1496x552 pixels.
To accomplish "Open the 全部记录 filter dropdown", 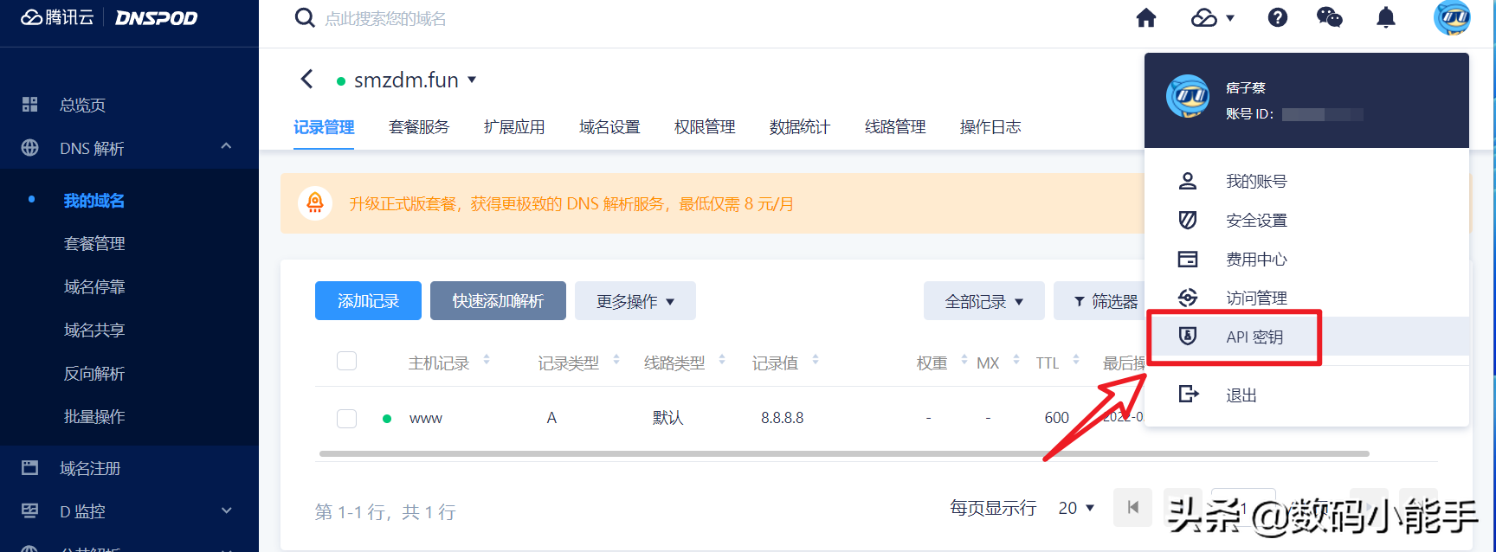I will (x=984, y=301).
